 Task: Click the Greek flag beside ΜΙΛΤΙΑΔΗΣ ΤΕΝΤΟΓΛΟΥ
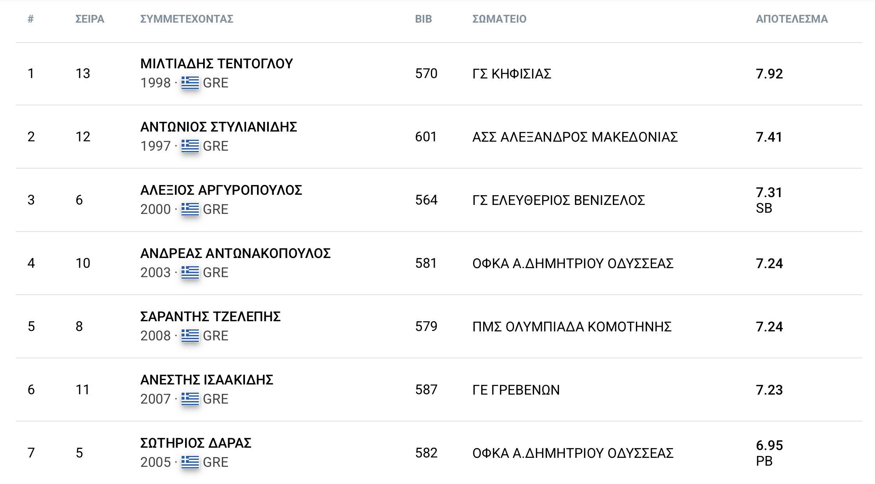(x=190, y=83)
